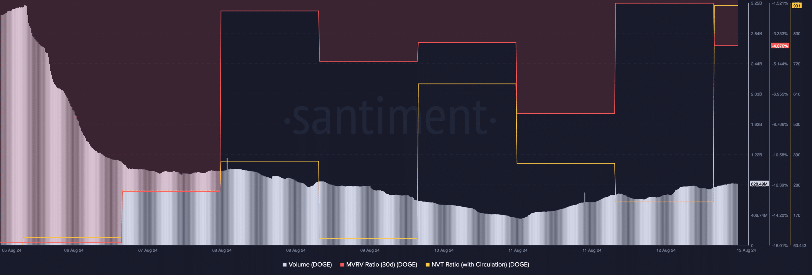Click the -1.521% MVRV axis label
This screenshot has width=812, height=275.
pos(780,3)
